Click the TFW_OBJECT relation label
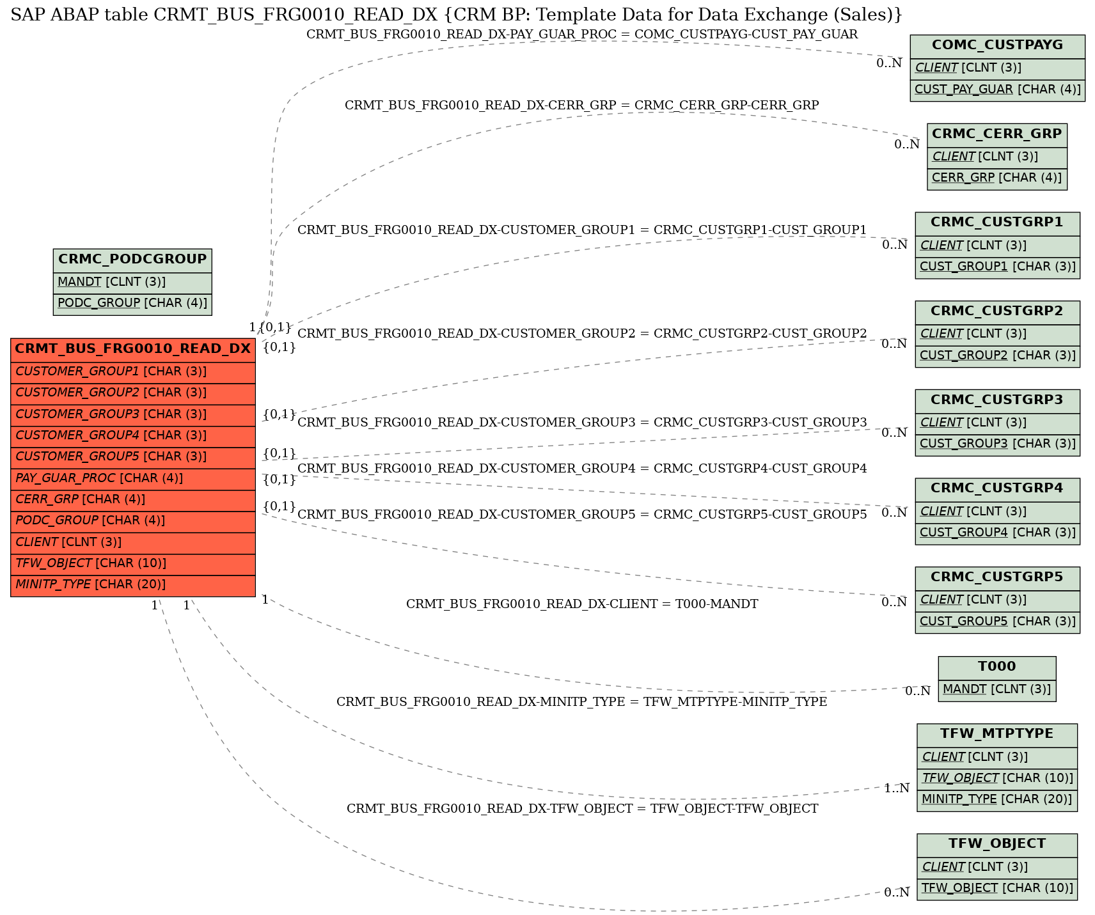 pos(582,809)
